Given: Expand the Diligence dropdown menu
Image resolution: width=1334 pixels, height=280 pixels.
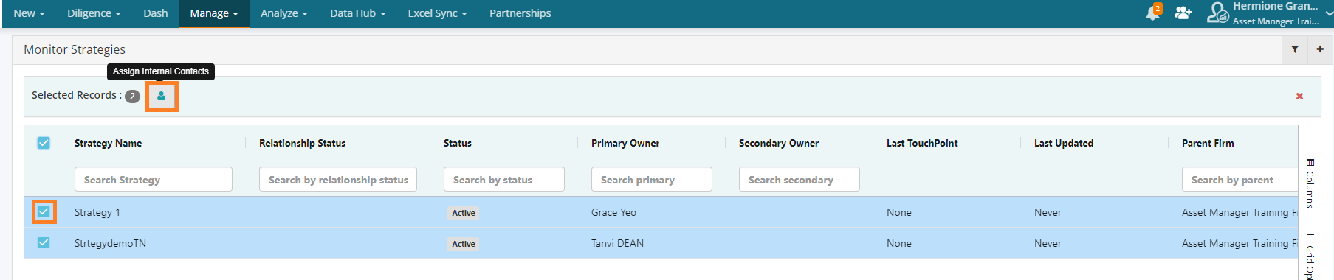Looking at the screenshot, I should [x=94, y=13].
